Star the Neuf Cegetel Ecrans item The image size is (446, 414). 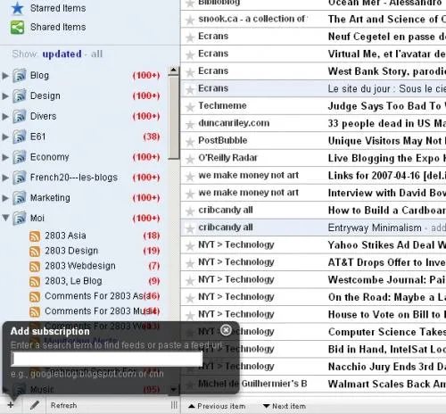[x=190, y=37]
